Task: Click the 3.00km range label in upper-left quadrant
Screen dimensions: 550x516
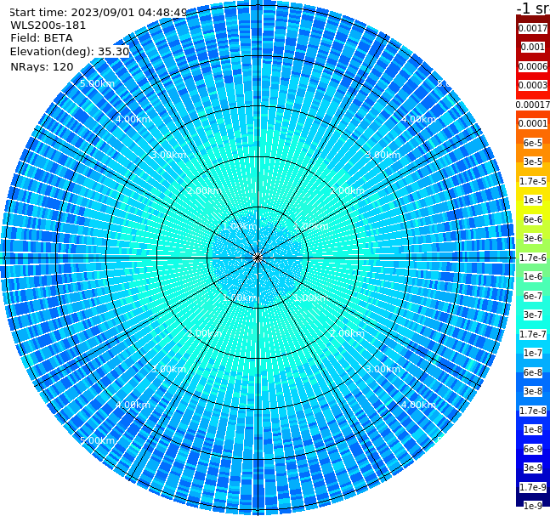Action: coord(168,155)
